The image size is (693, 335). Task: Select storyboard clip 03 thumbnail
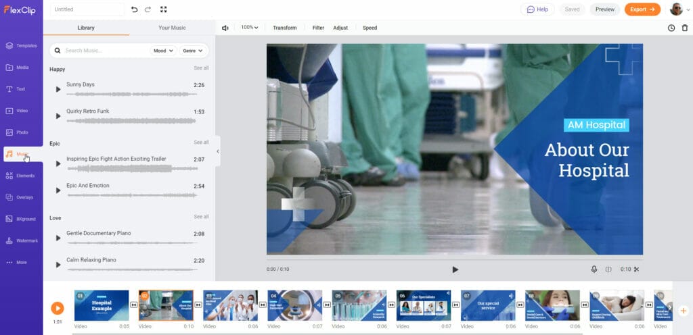pyautogui.click(x=230, y=305)
